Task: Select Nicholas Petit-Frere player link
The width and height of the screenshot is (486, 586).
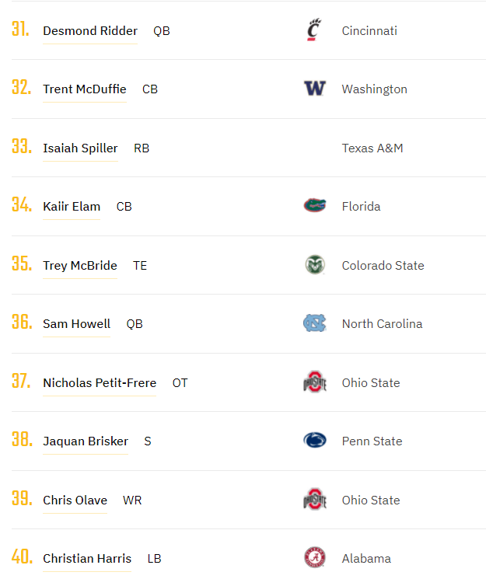Action: (x=100, y=383)
